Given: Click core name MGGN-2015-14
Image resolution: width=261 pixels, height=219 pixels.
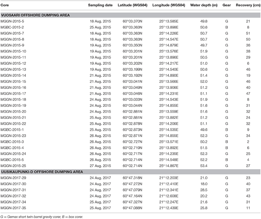Looking at the screenshot, I should [x=13, y=75].
